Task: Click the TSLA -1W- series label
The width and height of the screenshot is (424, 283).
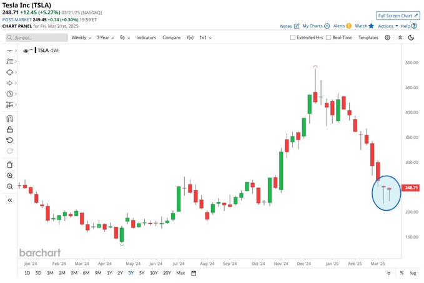Action: tap(49, 50)
